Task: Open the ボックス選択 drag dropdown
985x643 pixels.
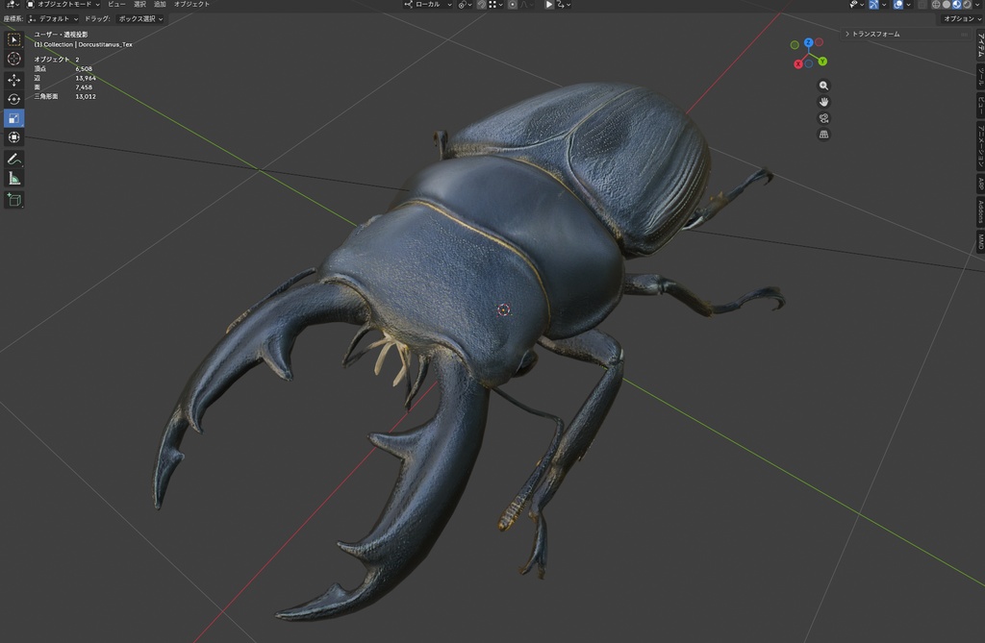Action: [x=140, y=19]
